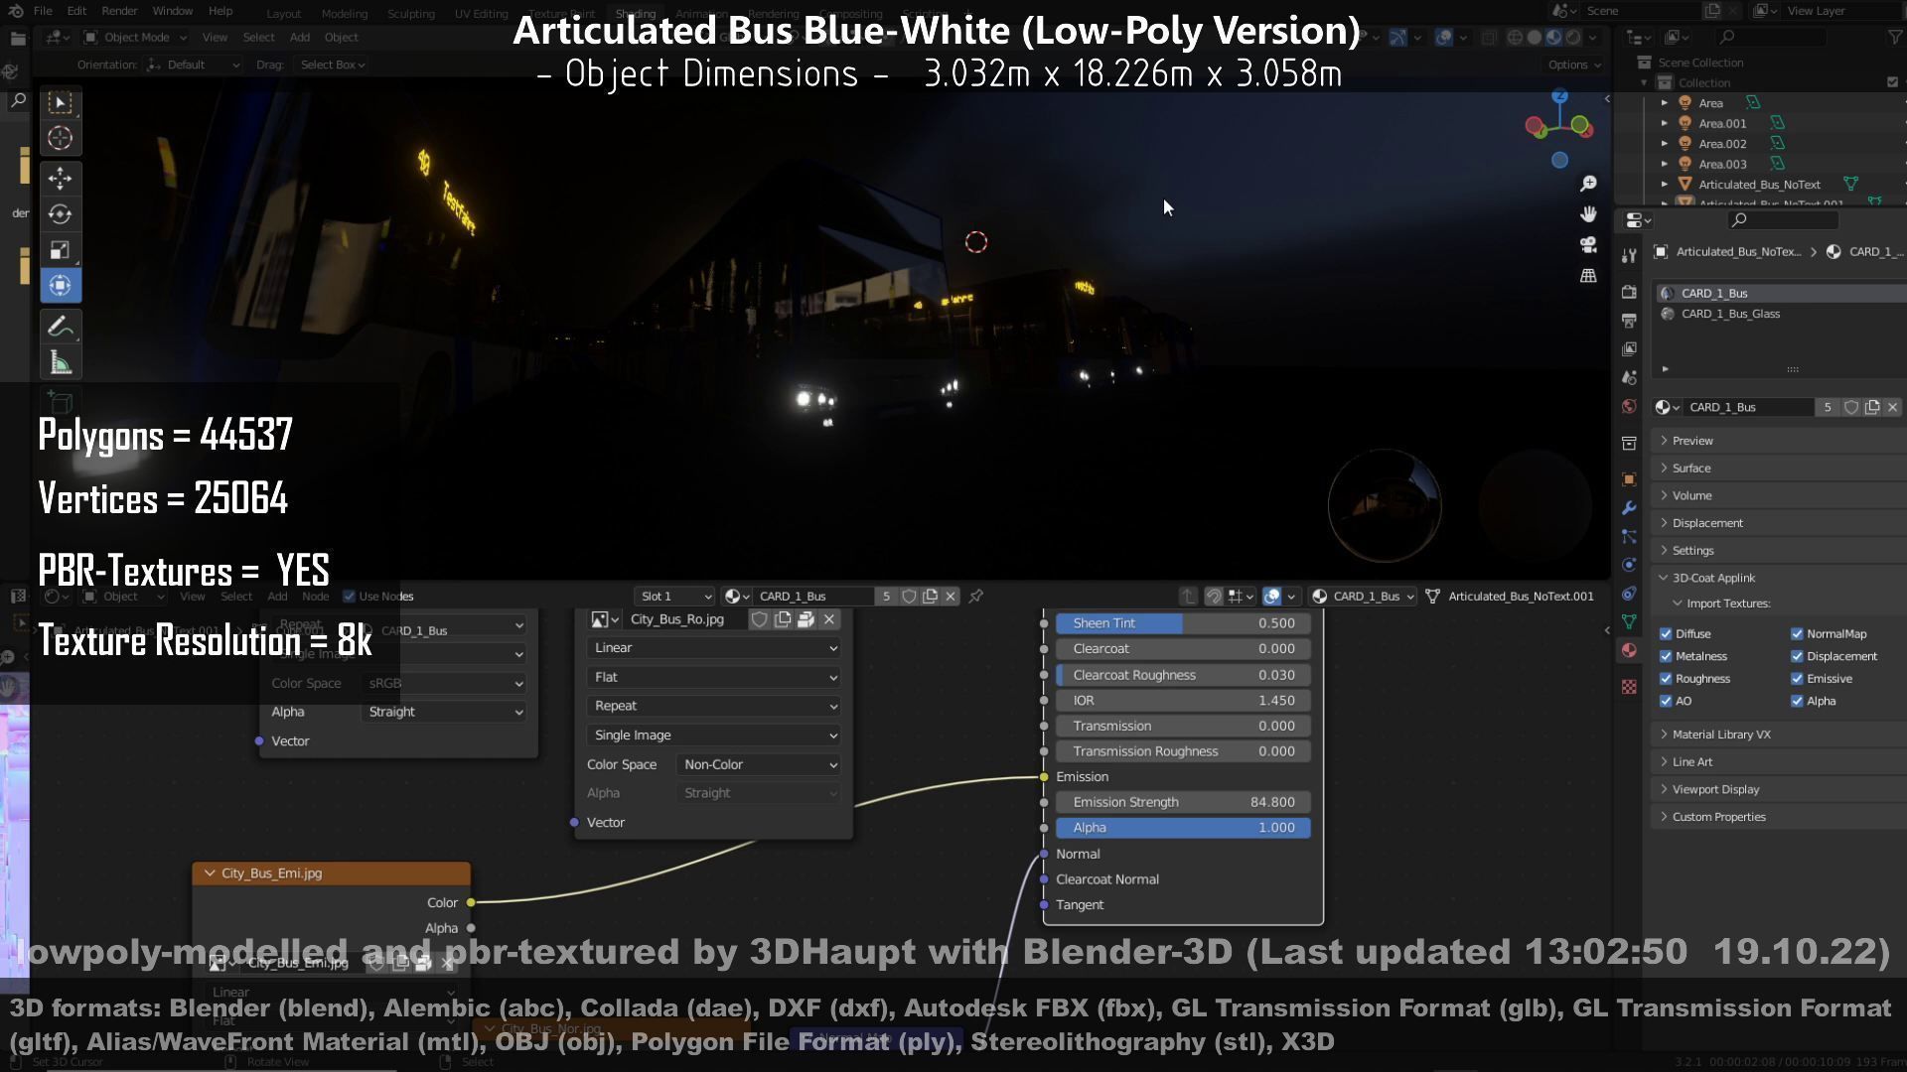Expand the Volume panel

coord(1778,495)
